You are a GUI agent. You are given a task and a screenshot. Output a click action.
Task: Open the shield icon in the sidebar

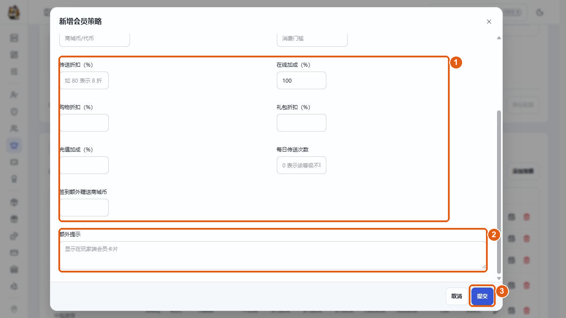(x=14, y=111)
